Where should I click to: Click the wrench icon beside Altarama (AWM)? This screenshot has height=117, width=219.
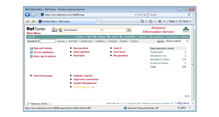(x=28, y=103)
